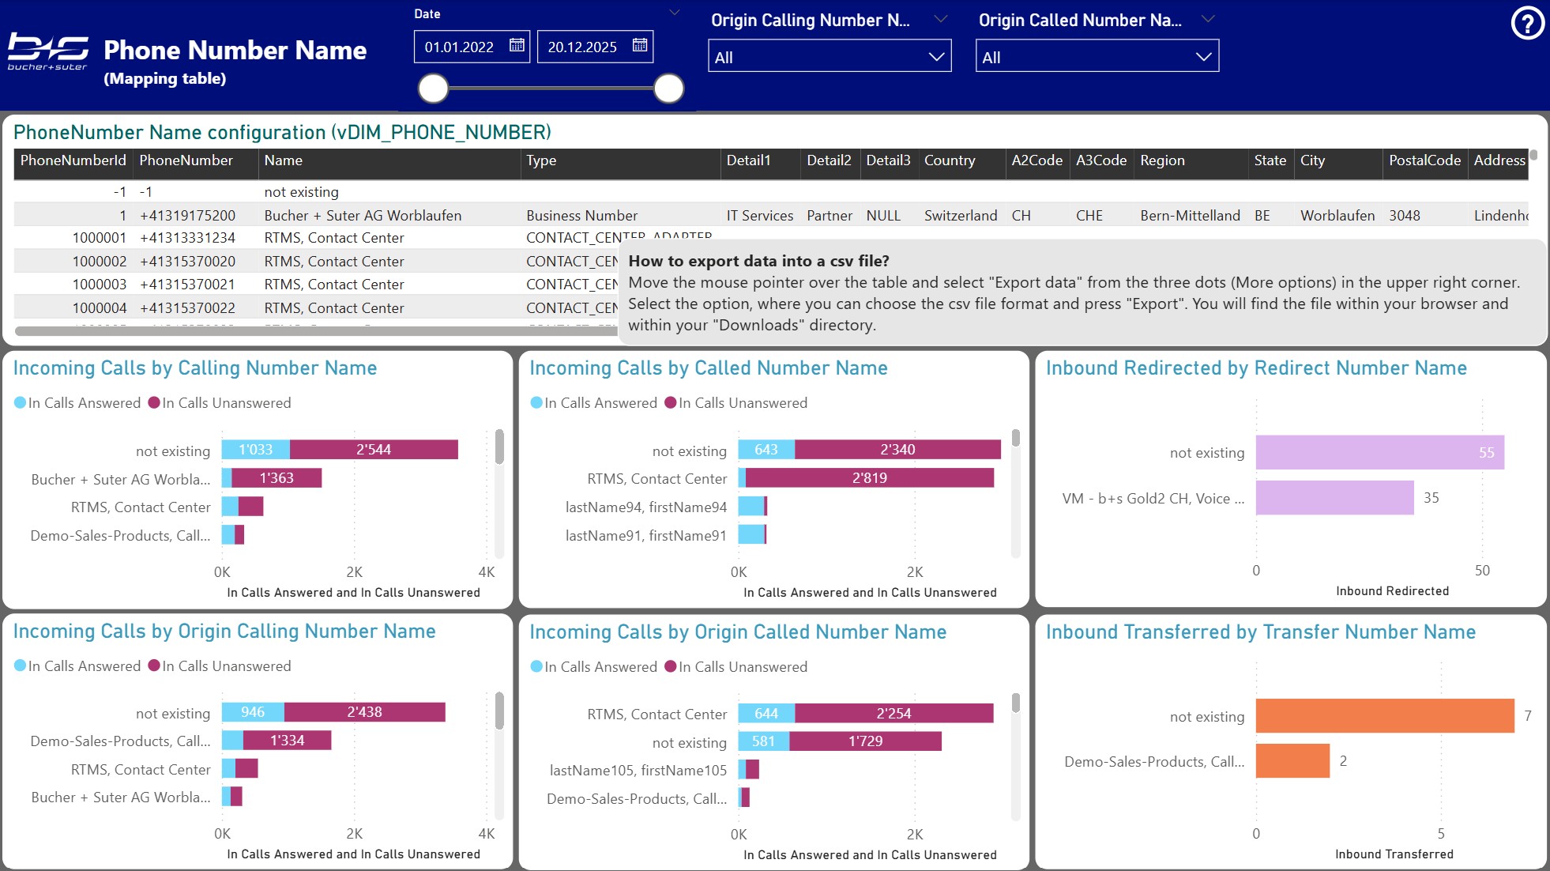The width and height of the screenshot is (1550, 871).
Task: Toggle In Calls Unanswered legend in Calling Number chart
Action: pyautogui.click(x=220, y=403)
